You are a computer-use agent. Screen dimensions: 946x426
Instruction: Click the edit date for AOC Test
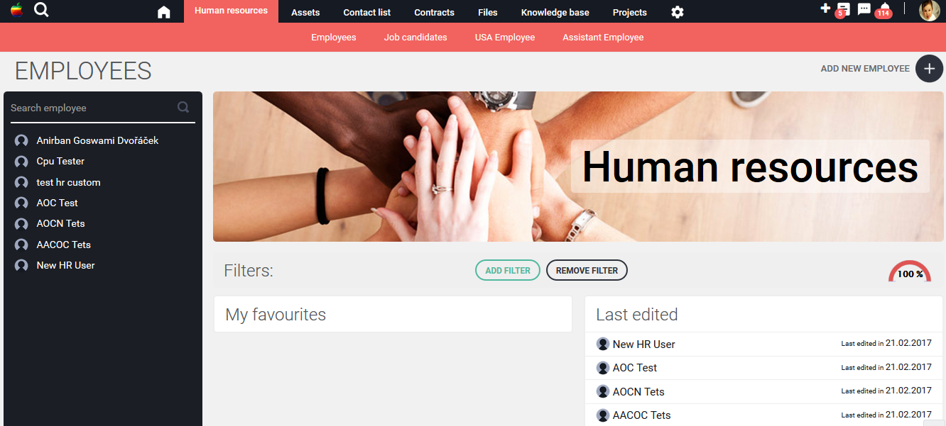[x=886, y=367]
